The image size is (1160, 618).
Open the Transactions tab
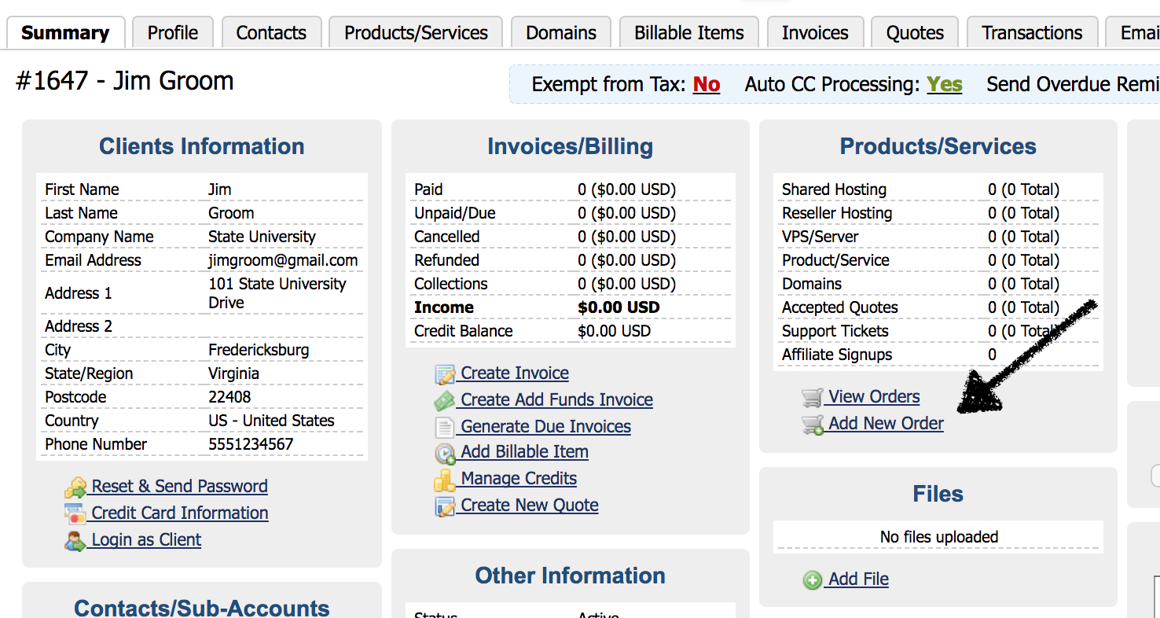coord(1032,33)
